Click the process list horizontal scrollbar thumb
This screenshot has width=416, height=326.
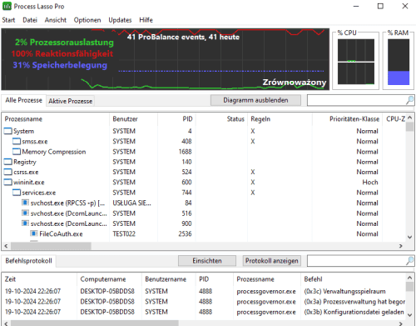[x=51, y=246]
